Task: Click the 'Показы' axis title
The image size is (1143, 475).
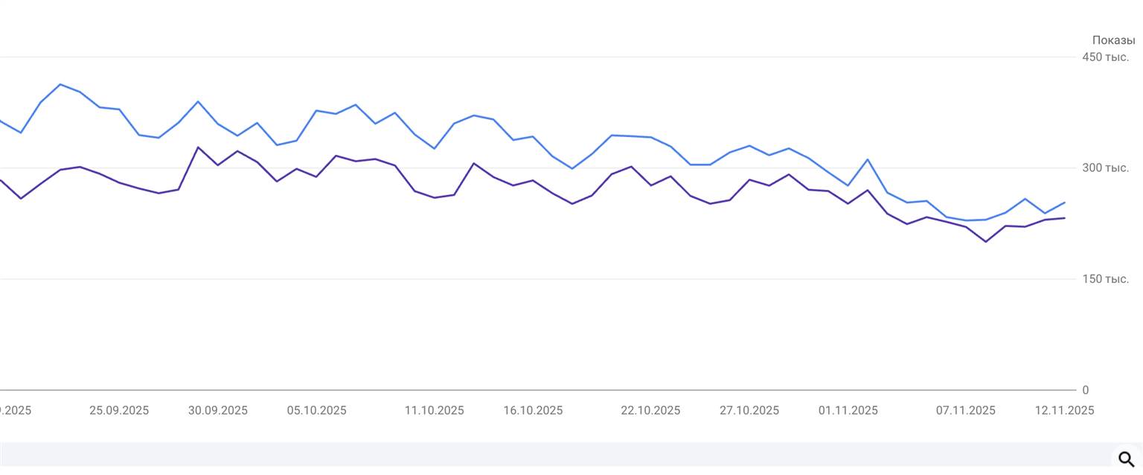Action: [1113, 40]
